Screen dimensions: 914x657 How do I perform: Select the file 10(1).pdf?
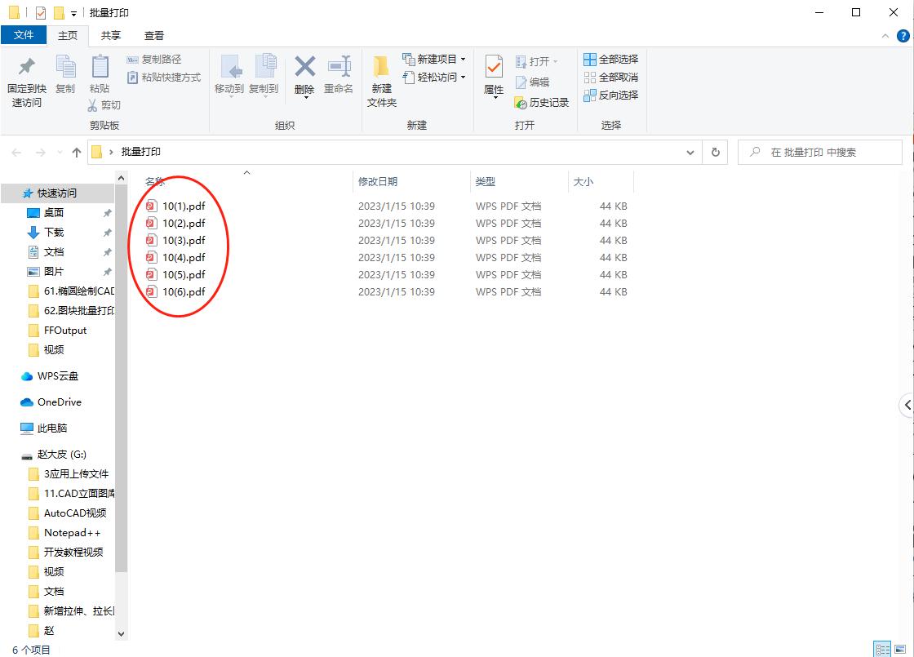pyautogui.click(x=184, y=206)
